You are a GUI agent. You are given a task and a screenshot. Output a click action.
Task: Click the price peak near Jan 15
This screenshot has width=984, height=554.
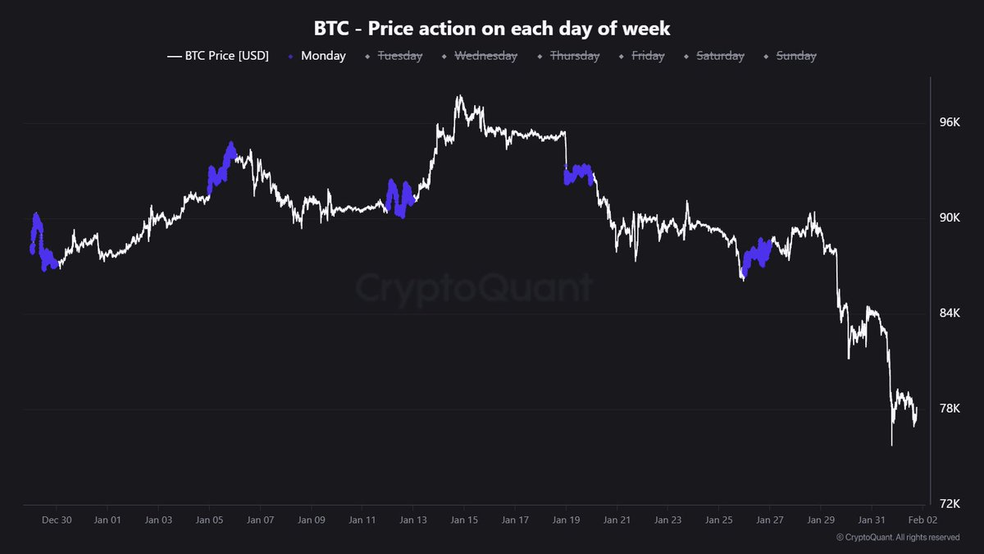click(459, 98)
